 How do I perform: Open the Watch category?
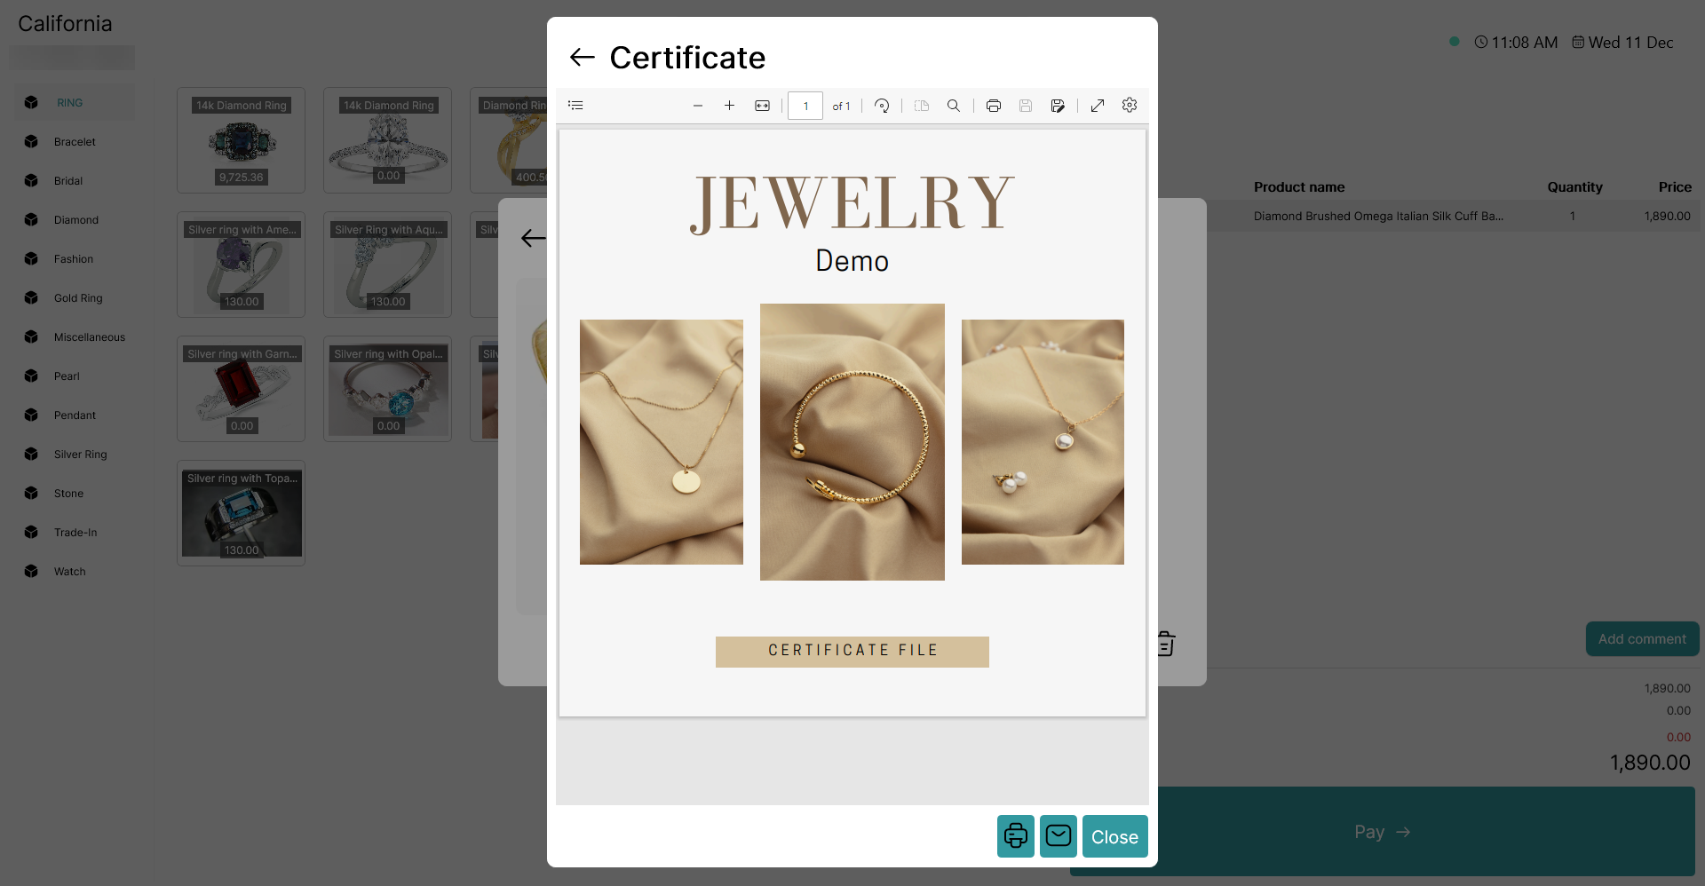[x=75, y=572]
